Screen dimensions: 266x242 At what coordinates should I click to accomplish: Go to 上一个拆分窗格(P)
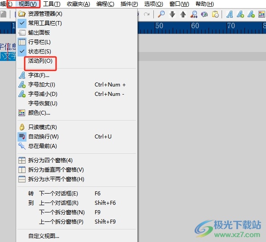tap(77, 222)
